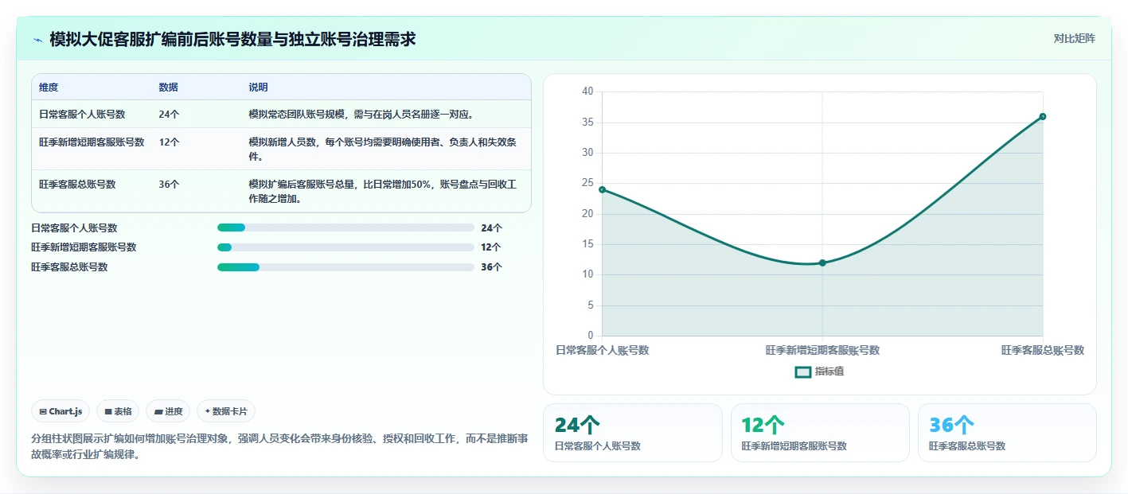1128x494 pixels.
Task: Select the Chart.js tag chip
Action: point(61,411)
